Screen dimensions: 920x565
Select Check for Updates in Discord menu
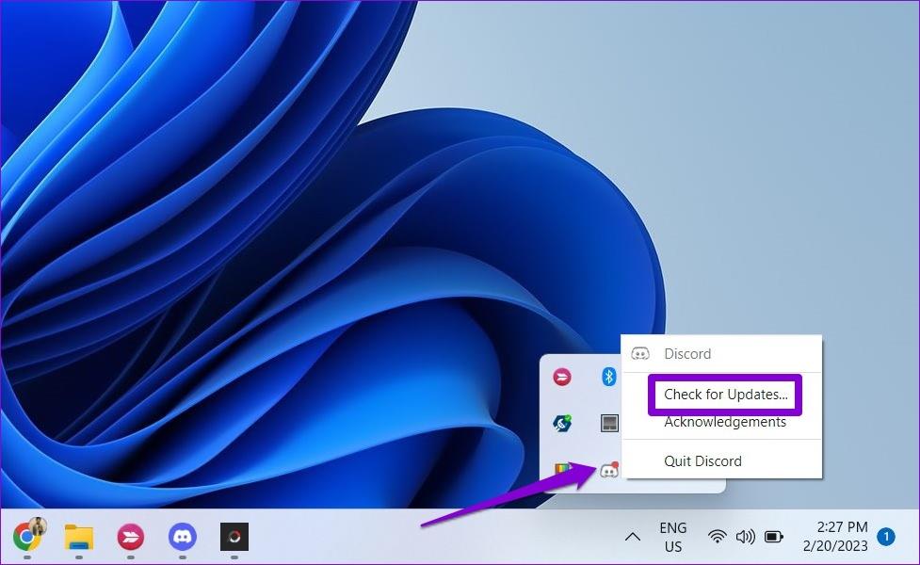click(x=724, y=395)
